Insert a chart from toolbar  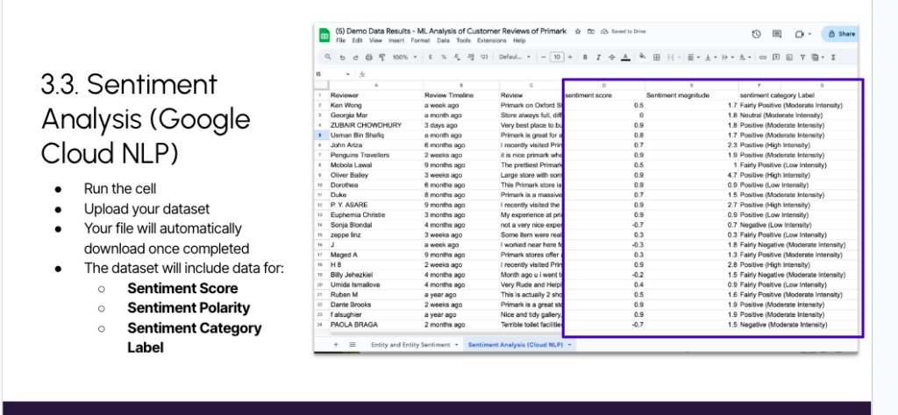click(x=789, y=57)
